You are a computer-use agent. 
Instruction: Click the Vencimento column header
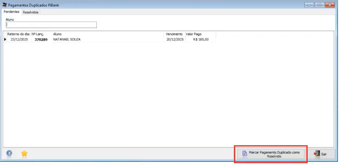(x=174, y=34)
